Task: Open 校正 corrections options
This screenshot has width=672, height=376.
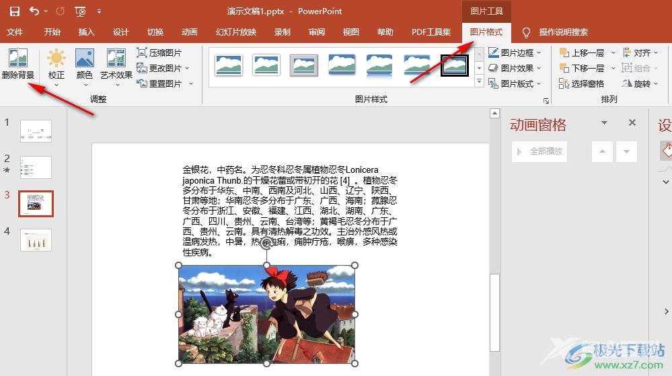Action: tap(56, 67)
